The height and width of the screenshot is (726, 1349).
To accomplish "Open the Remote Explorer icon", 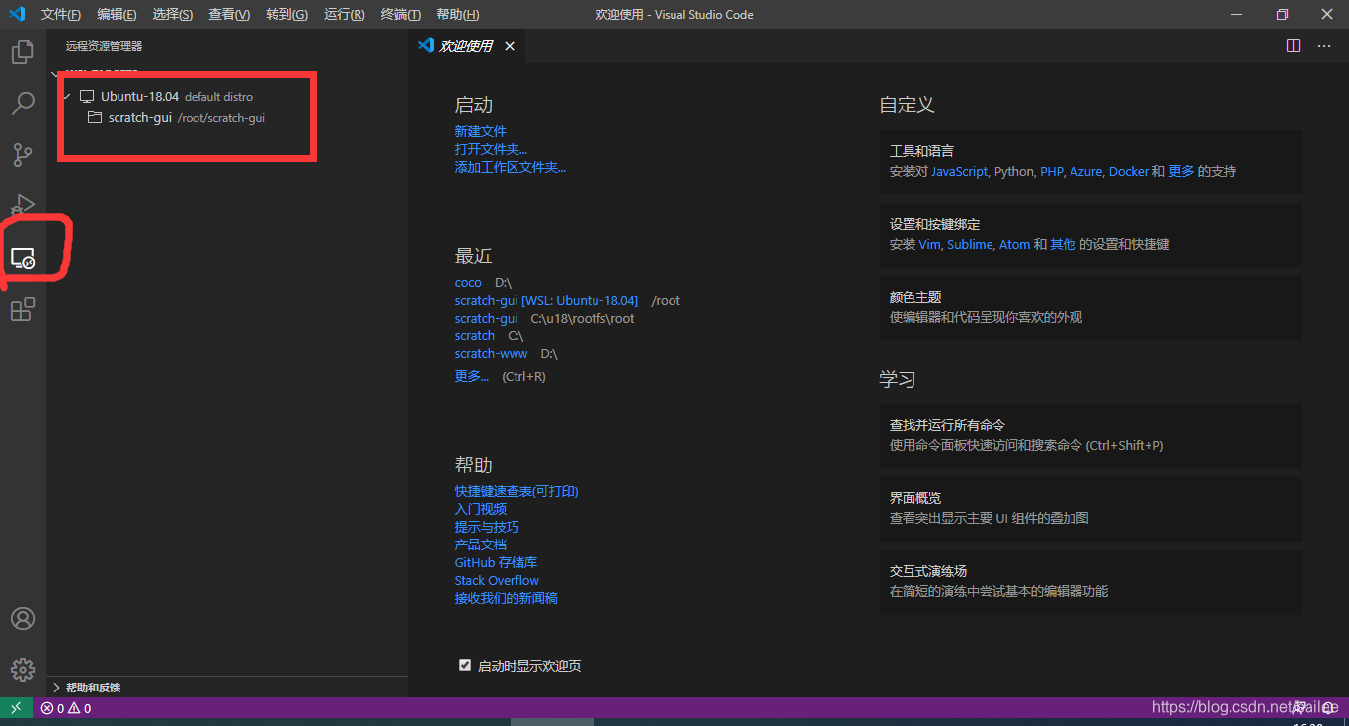I will pyautogui.click(x=23, y=258).
